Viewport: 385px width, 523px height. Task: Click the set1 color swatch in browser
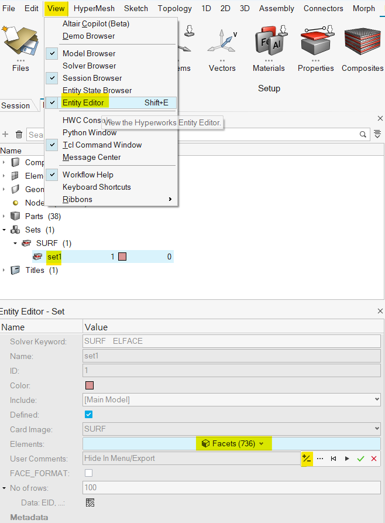point(122,257)
